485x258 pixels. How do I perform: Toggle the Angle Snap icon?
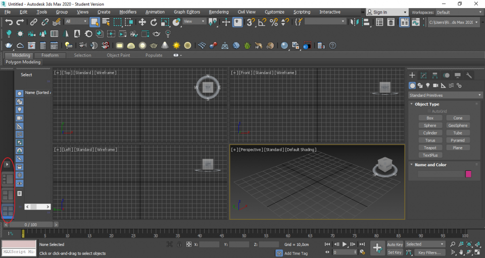coord(262,22)
